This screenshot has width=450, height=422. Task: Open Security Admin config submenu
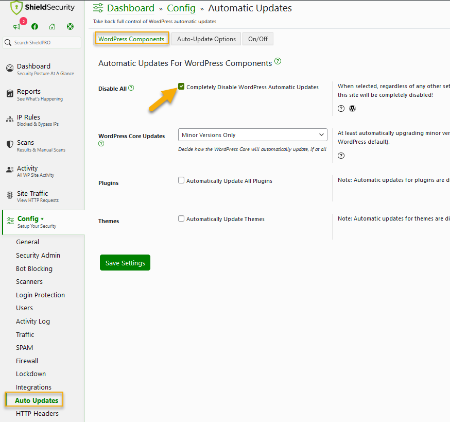tap(38, 255)
